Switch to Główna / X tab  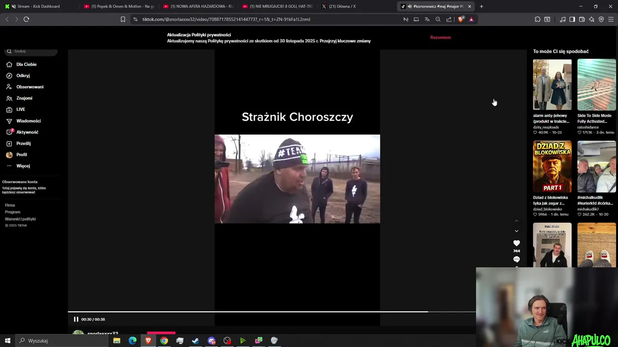[x=357, y=6]
